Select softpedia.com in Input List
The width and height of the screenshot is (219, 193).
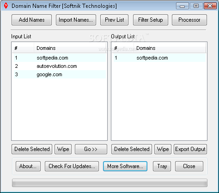click(x=60, y=58)
